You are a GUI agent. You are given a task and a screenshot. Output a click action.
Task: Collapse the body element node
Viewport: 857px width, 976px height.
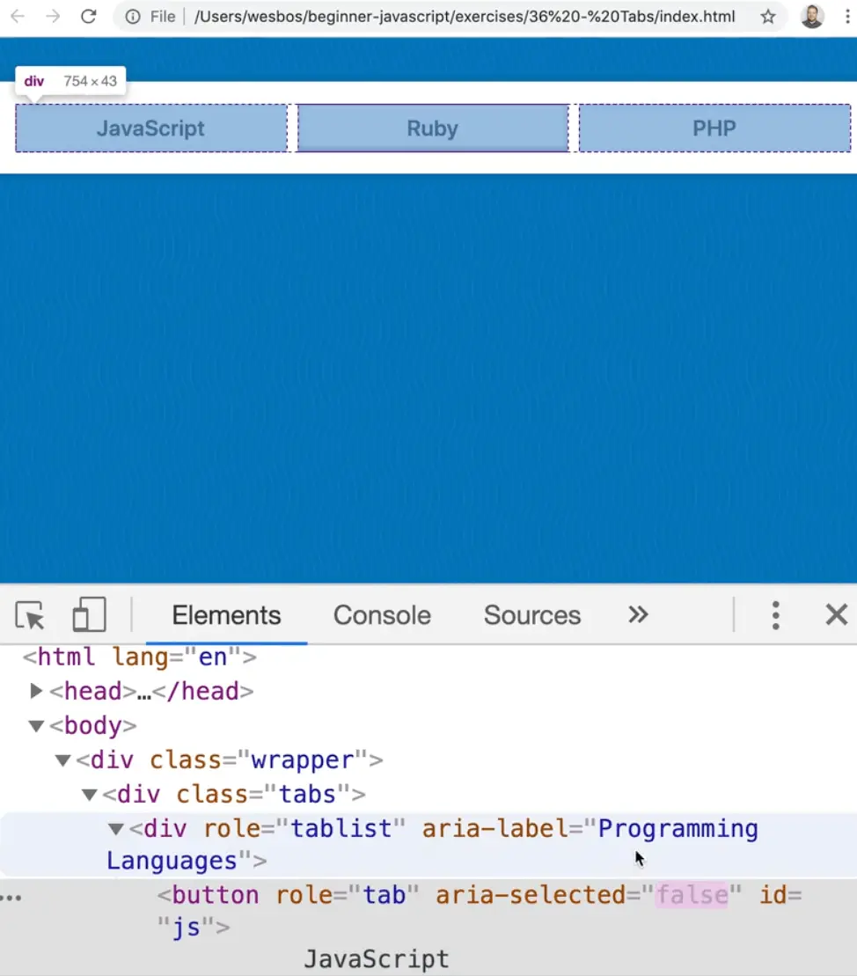click(36, 726)
